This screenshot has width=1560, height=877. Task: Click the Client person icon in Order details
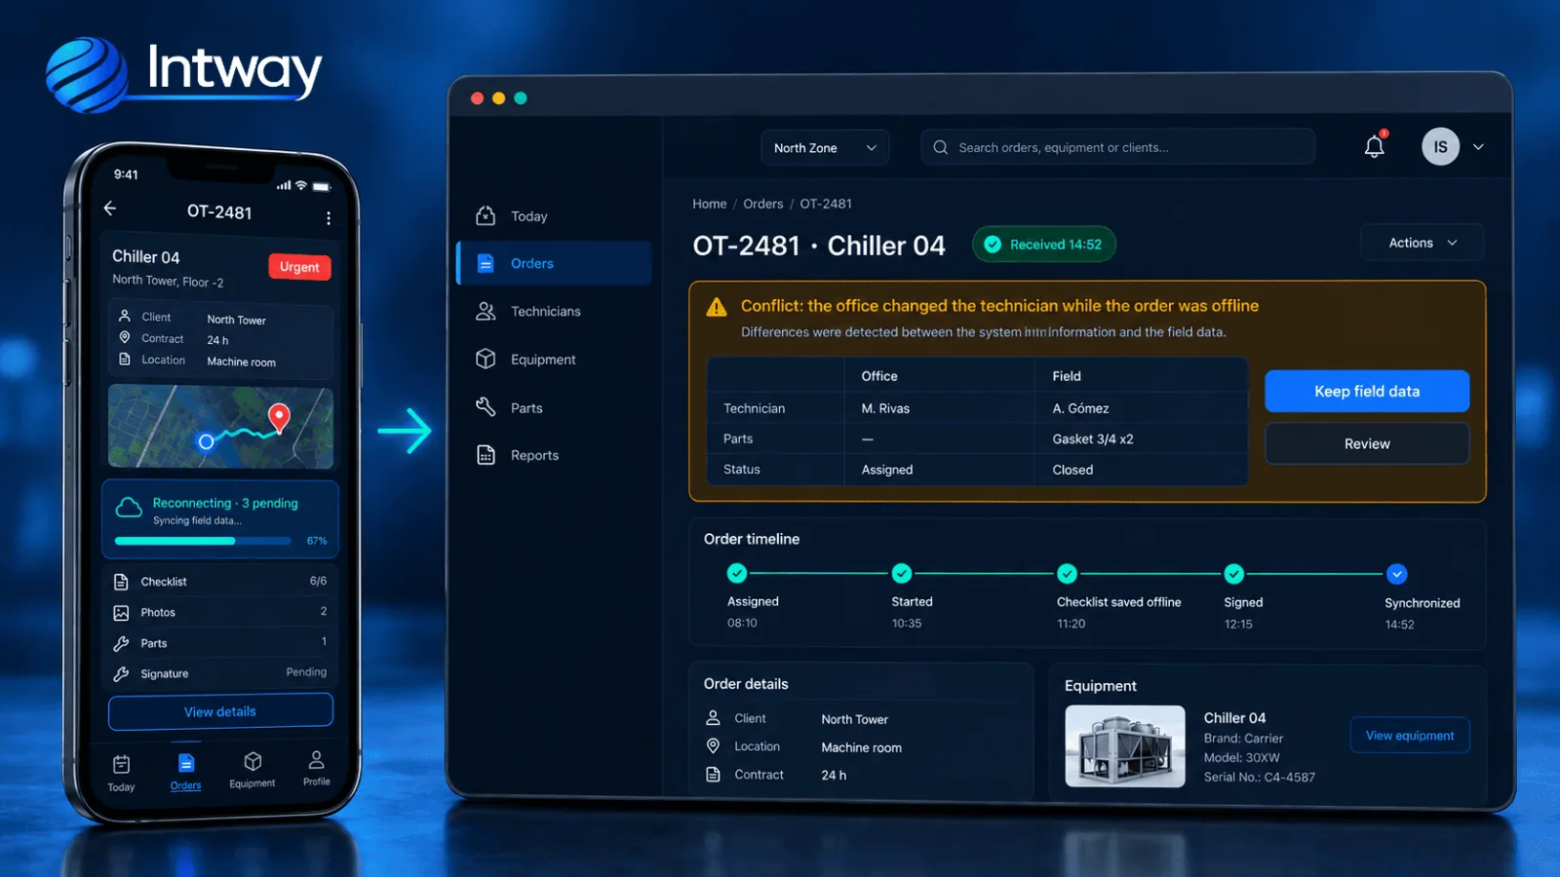713,718
